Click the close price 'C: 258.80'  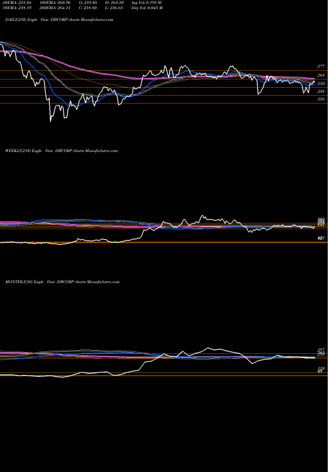click(x=88, y=8)
